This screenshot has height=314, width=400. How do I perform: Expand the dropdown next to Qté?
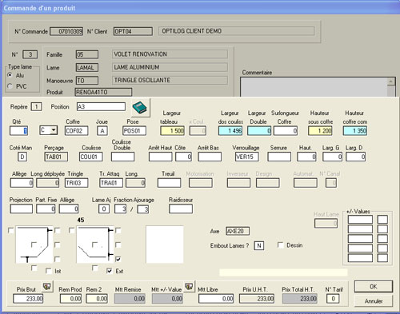click(x=54, y=130)
